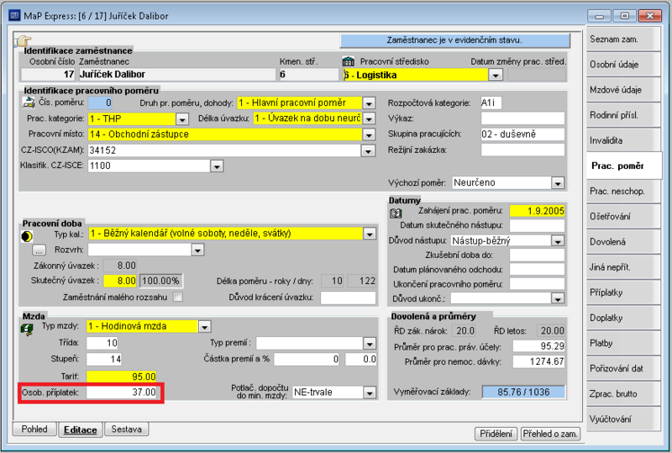Expand the Výchozí poměr Neurčeno dropdown
Viewport: 672px width, 453px height.
click(x=558, y=183)
